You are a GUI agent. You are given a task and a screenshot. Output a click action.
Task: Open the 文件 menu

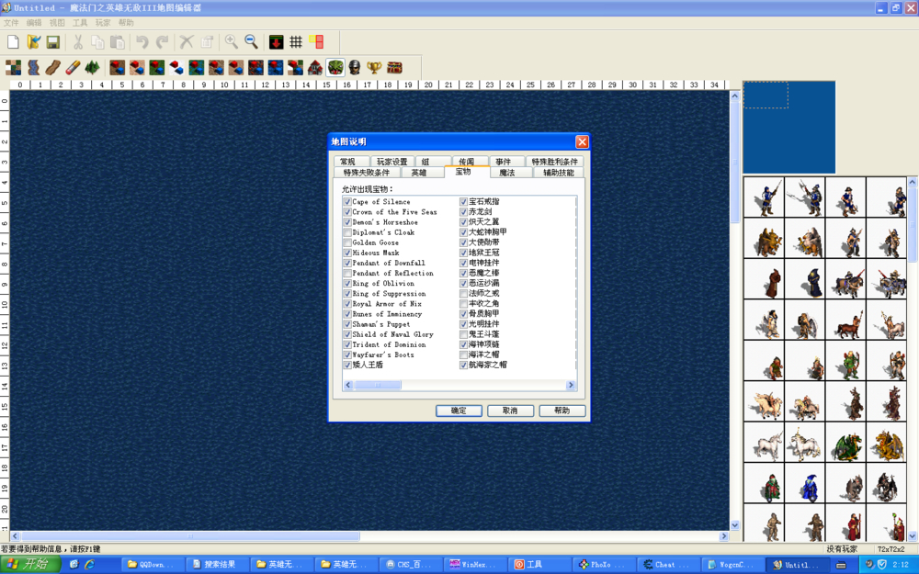[x=11, y=23]
